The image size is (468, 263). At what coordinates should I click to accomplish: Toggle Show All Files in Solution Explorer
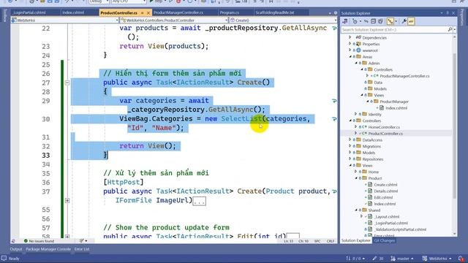click(x=380, y=21)
